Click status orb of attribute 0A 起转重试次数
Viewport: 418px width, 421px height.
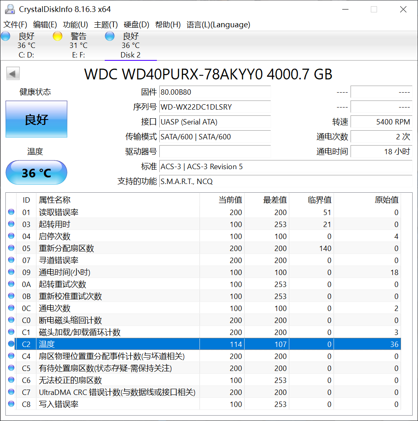coord(11,284)
